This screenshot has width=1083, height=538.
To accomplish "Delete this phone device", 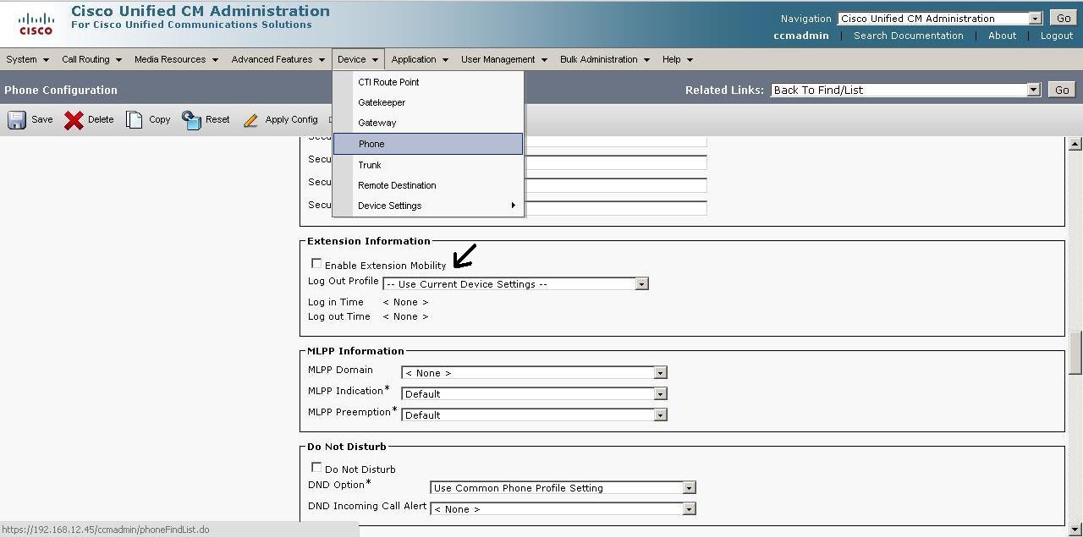I will pyautogui.click(x=89, y=119).
